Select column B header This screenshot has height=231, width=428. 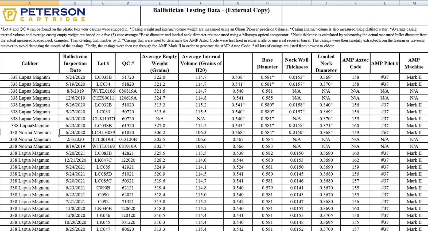pyautogui.click(x=75, y=3)
